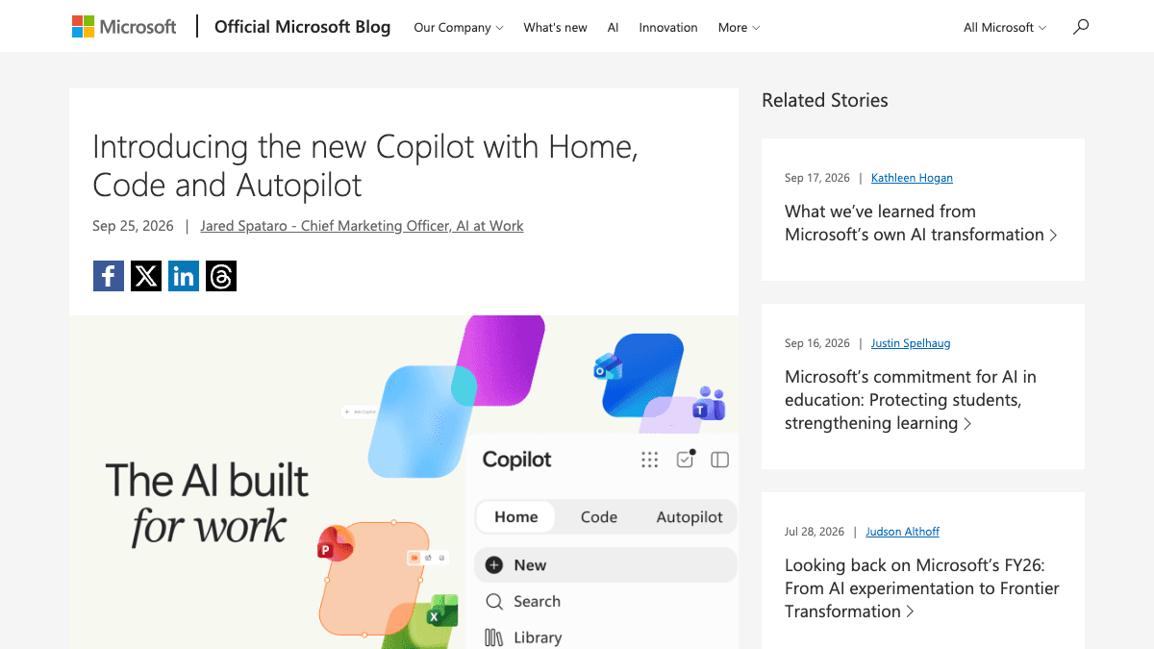1154x649 pixels.
Task: Click the Copilot hero image
Action: click(404, 482)
